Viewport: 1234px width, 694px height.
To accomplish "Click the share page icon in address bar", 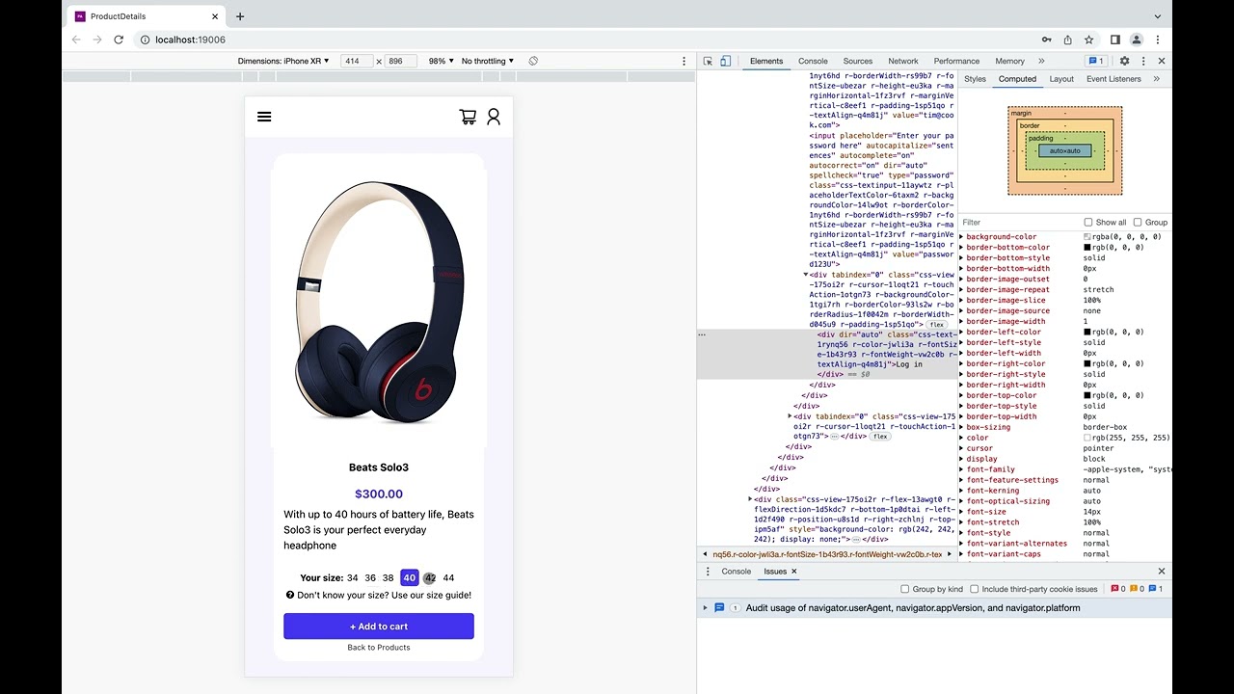I will coord(1067,40).
